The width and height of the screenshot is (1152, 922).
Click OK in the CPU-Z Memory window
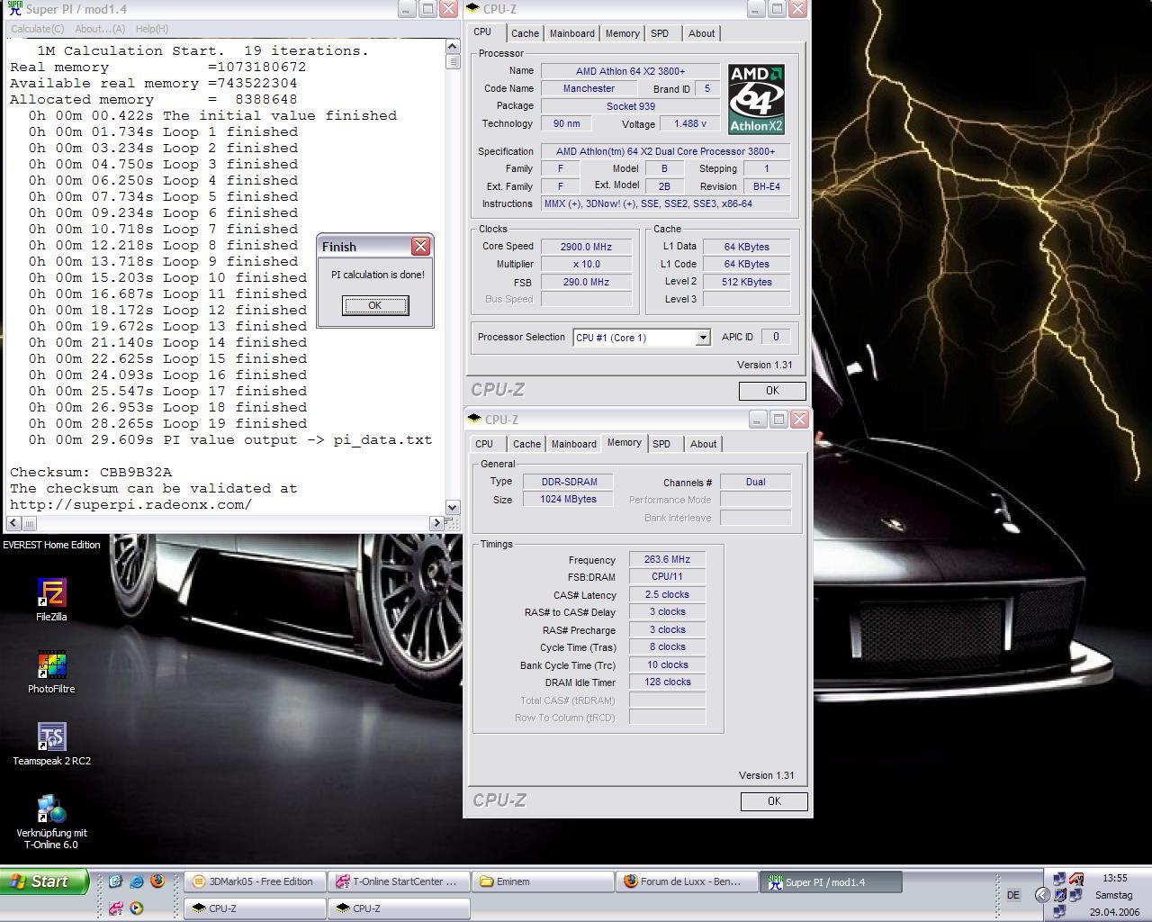[x=774, y=801]
